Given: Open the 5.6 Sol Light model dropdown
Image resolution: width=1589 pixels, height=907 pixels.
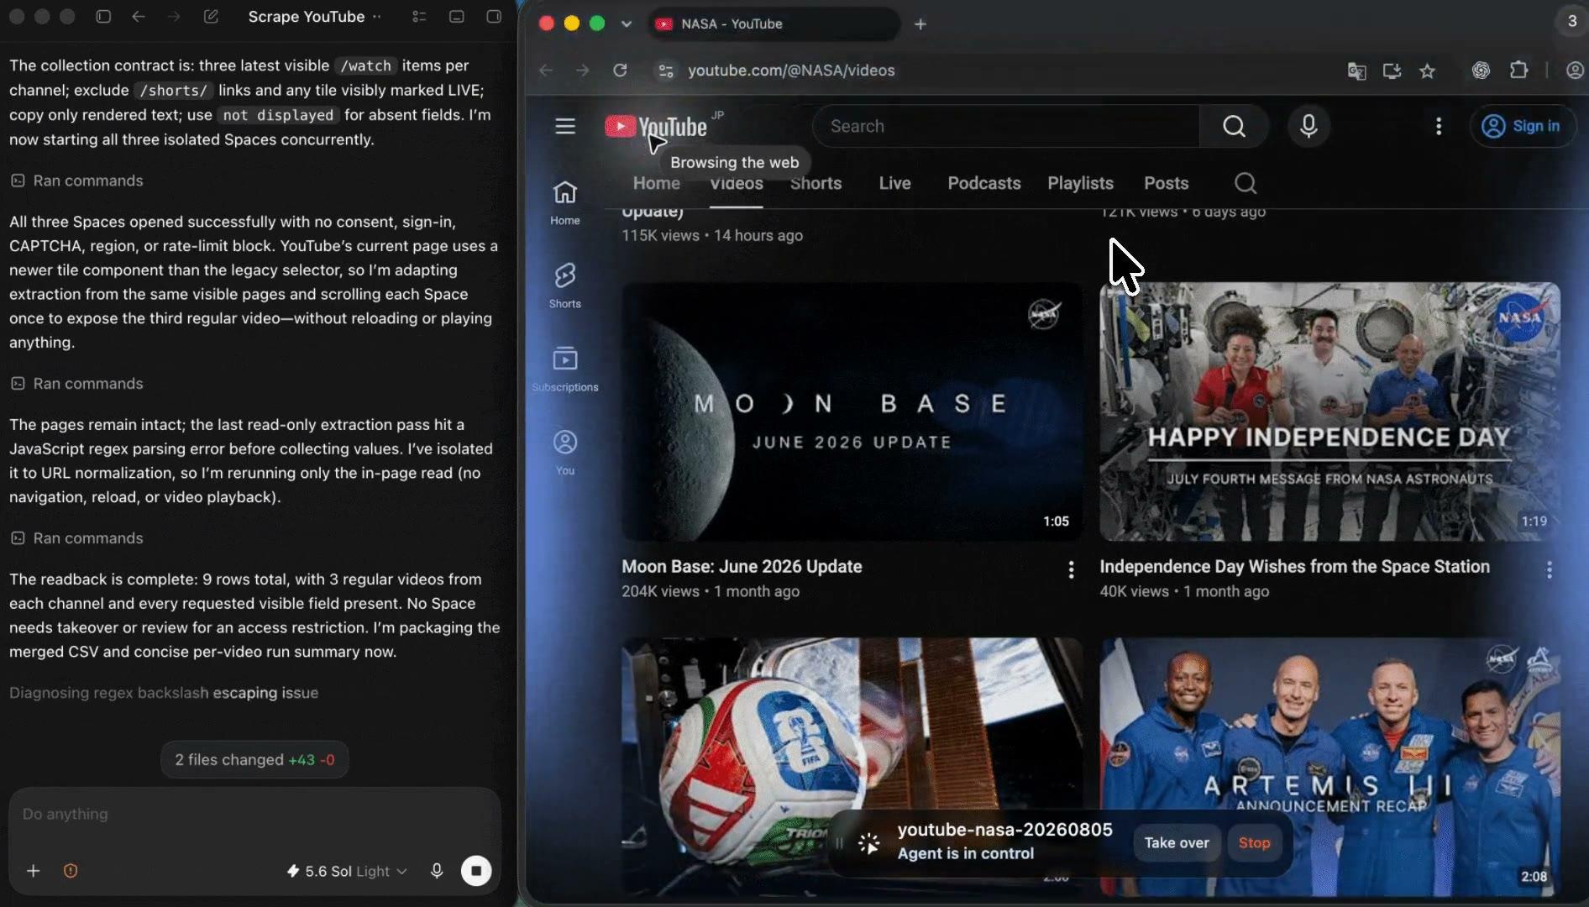Looking at the screenshot, I should point(347,871).
